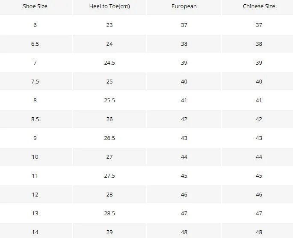Image resolution: width=293 pixels, height=238 pixels.
Task: Select the shoe size 6.5 cell
Action: coord(35,44)
